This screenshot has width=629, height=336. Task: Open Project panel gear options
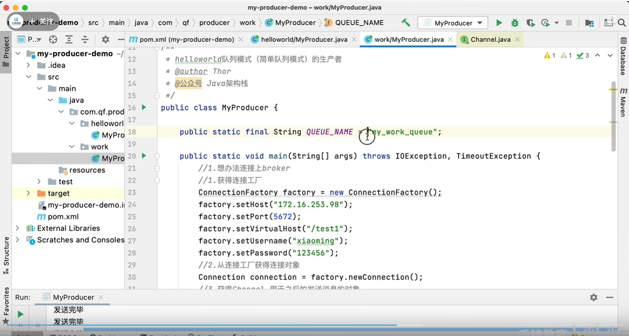click(105, 39)
